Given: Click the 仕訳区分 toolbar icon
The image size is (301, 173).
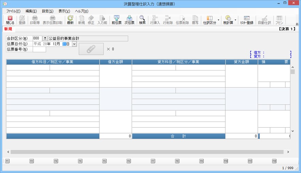Looking at the screenshot, I should tap(209, 20).
